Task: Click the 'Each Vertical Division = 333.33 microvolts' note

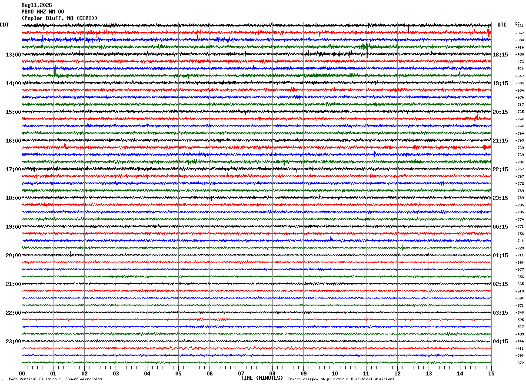Action: 55,379
